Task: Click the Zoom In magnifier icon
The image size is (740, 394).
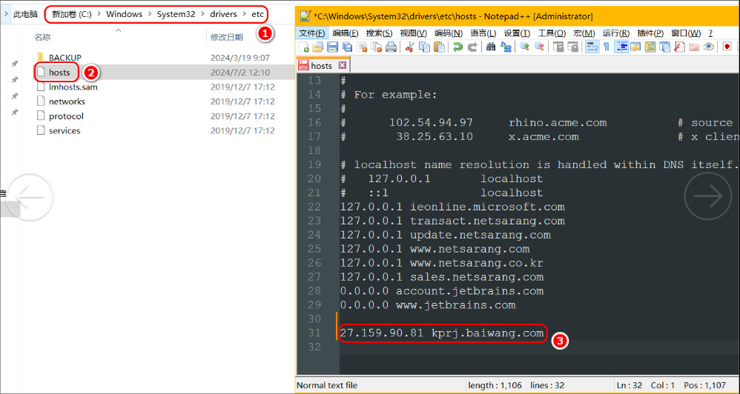Action: [524, 47]
